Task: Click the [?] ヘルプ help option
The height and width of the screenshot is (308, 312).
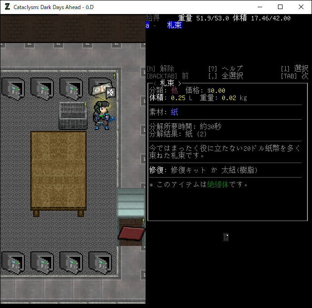Action: coord(225,69)
